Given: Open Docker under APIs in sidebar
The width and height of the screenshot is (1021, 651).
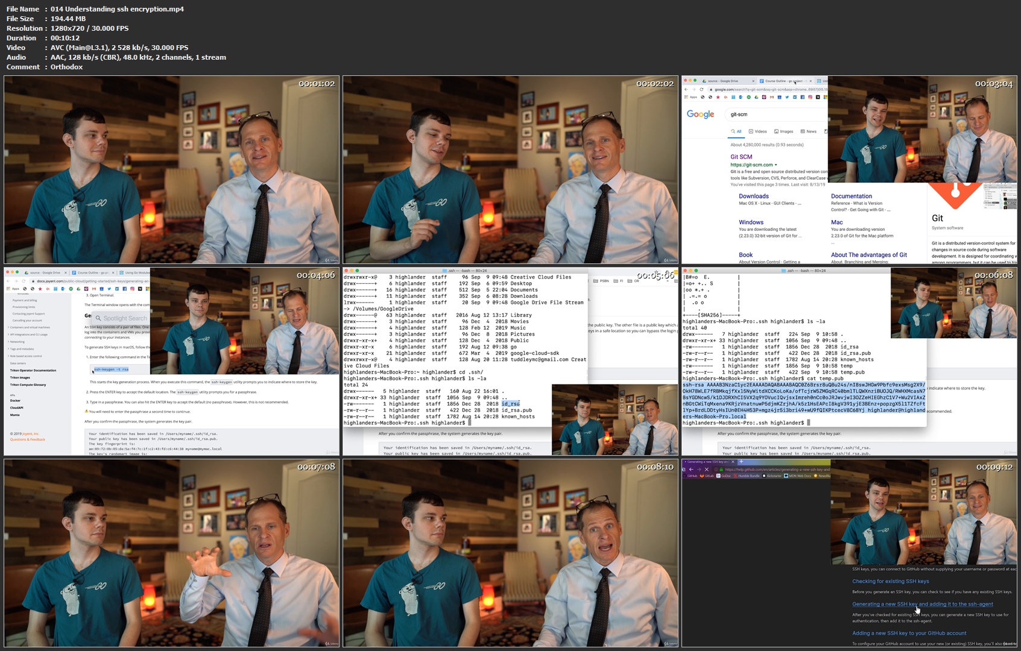Looking at the screenshot, I should pyautogui.click(x=15, y=400).
